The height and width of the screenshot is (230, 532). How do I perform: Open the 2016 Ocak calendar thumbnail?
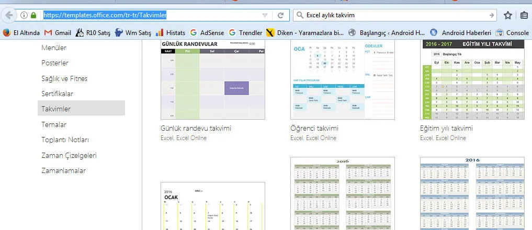coord(212,206)
